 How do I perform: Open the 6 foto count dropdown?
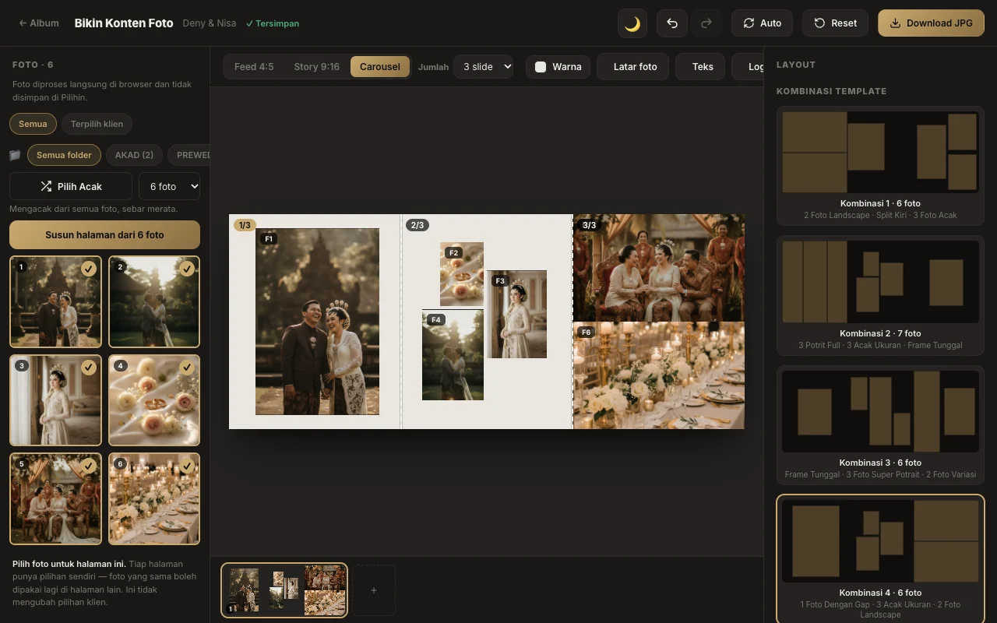coord(169,187)
